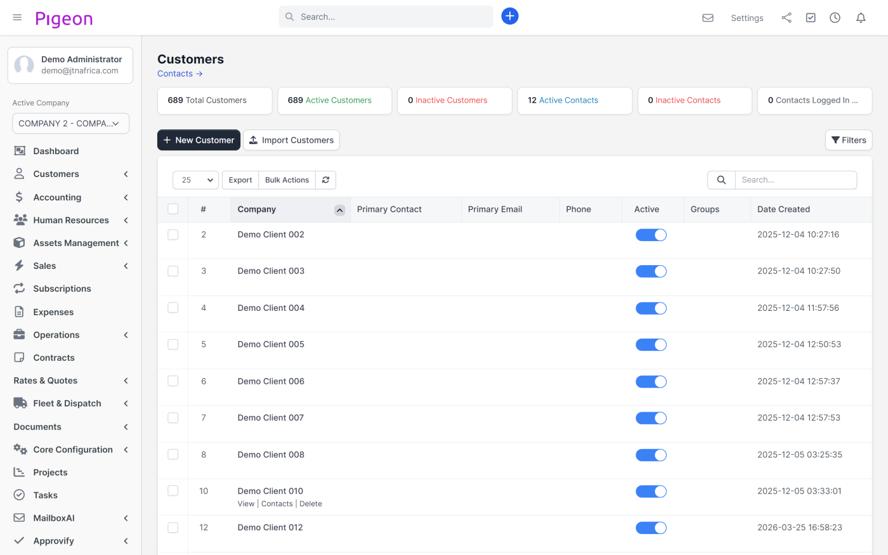This screenshot has width=888, height=555.
Task: Click the Subscriptions loop icon
Action: coord(20,289)
